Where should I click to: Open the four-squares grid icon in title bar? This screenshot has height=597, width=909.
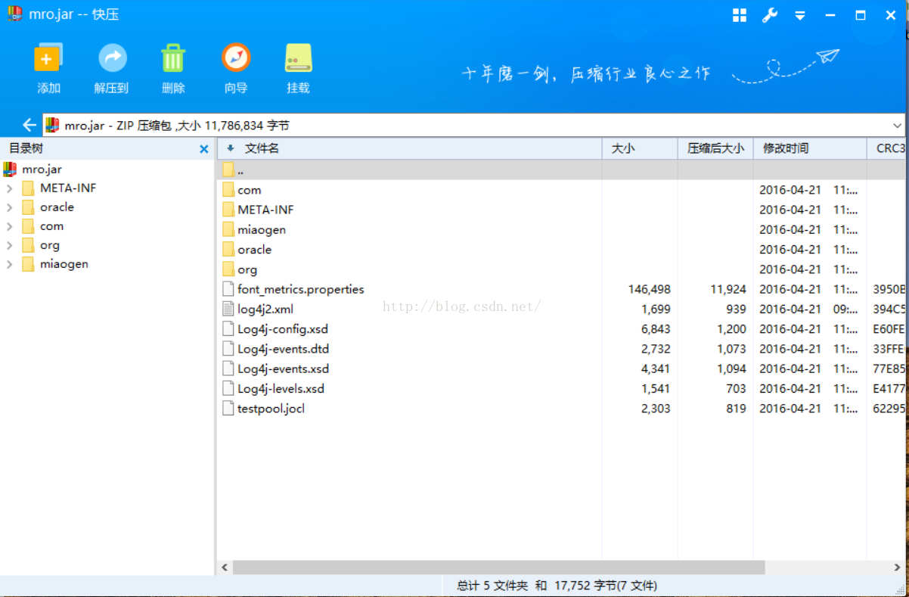pyautogui.click(x=740, y=15)
